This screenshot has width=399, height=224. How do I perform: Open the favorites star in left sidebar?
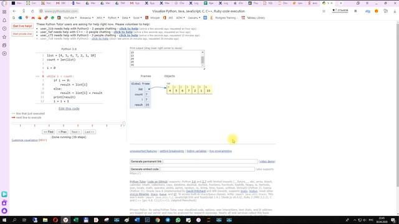pyautogui.click(x=4, y=37)
